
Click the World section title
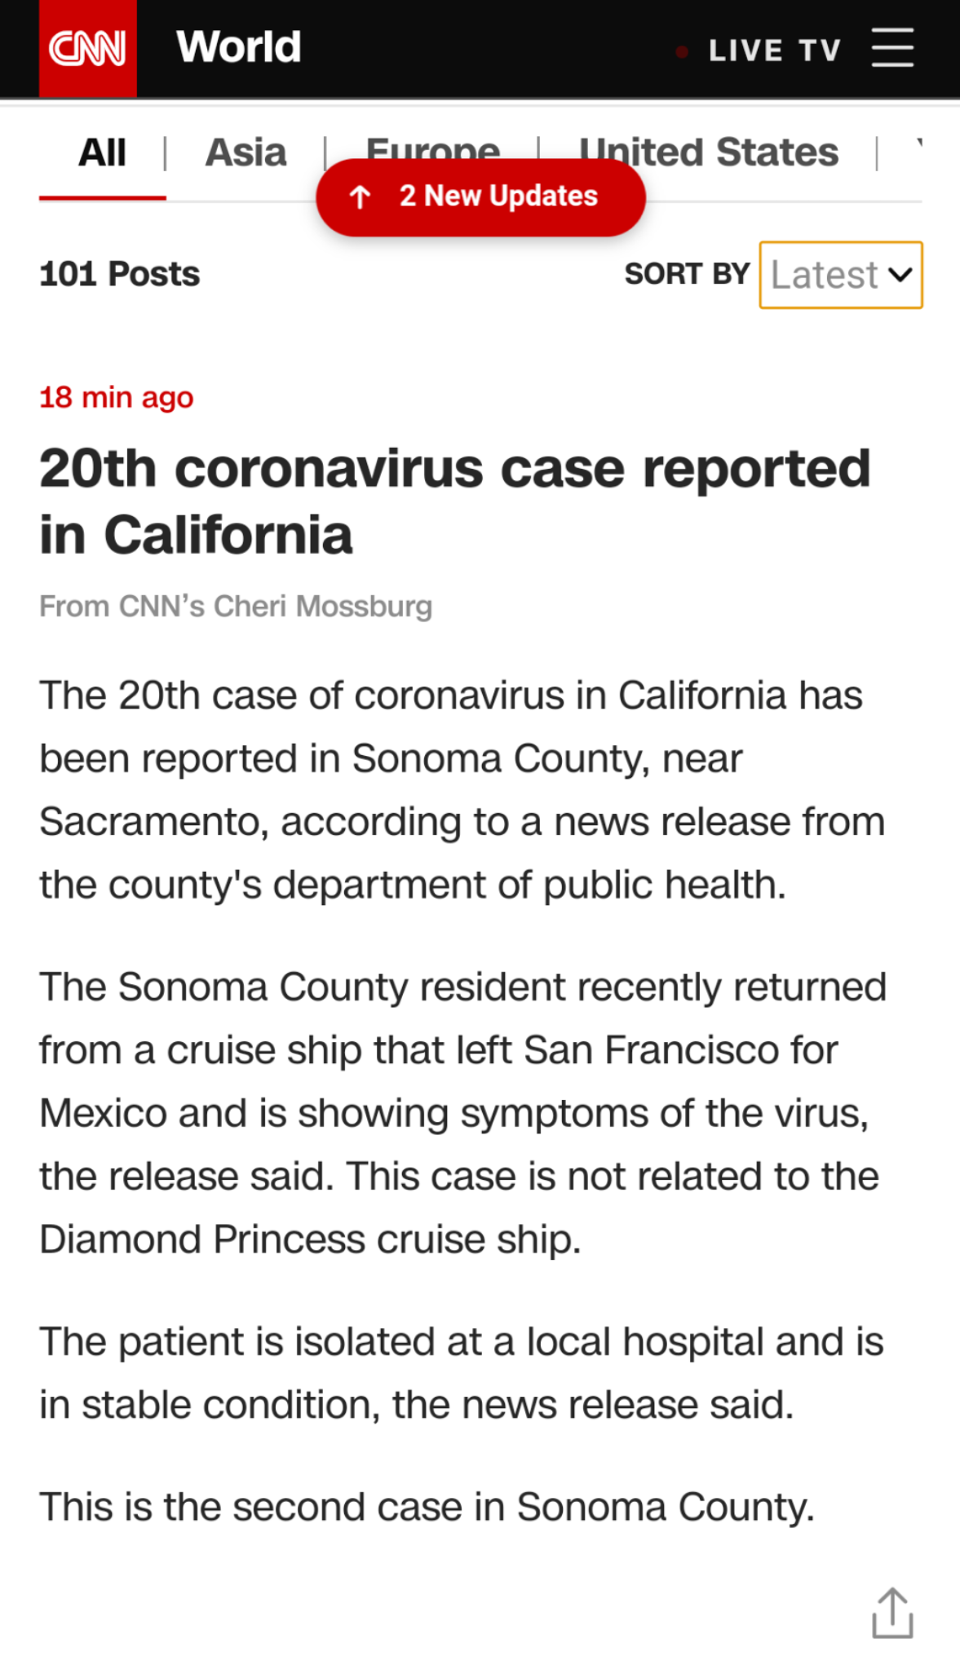tap(238, 47)
